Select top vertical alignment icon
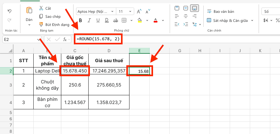The image size is (280, 134). (x=177, y=8)
